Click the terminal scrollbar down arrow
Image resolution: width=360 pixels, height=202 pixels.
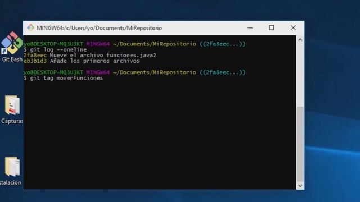[300, 186]
